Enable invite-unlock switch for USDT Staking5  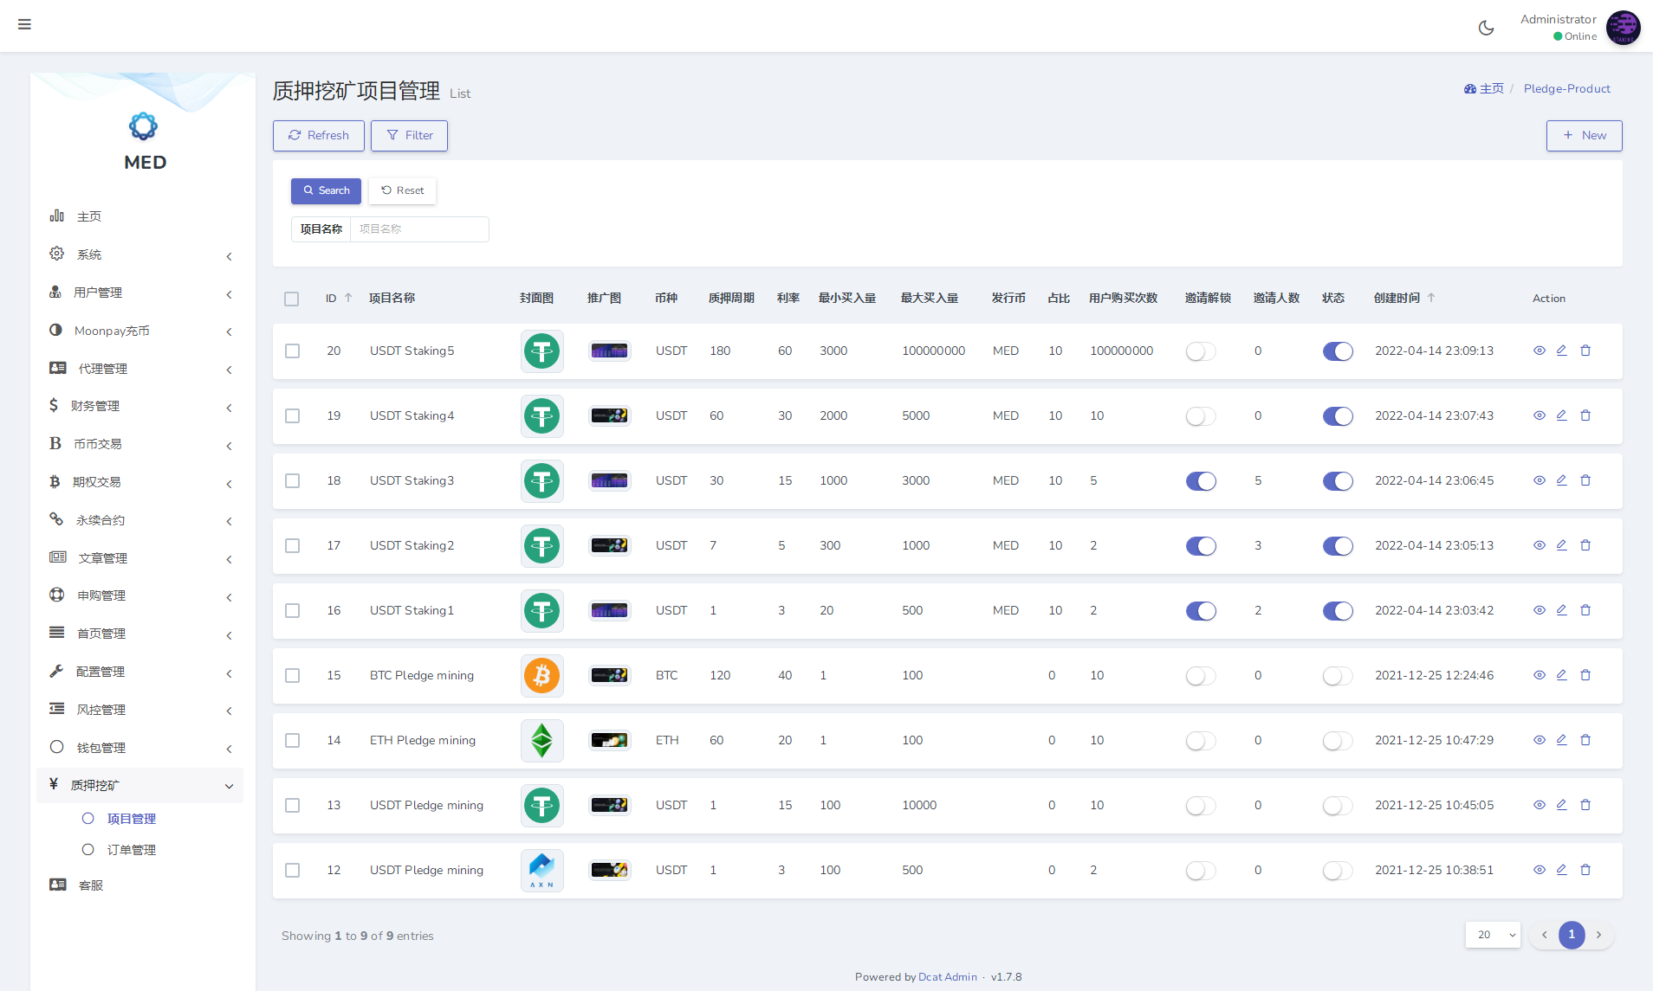point(1200,351)
